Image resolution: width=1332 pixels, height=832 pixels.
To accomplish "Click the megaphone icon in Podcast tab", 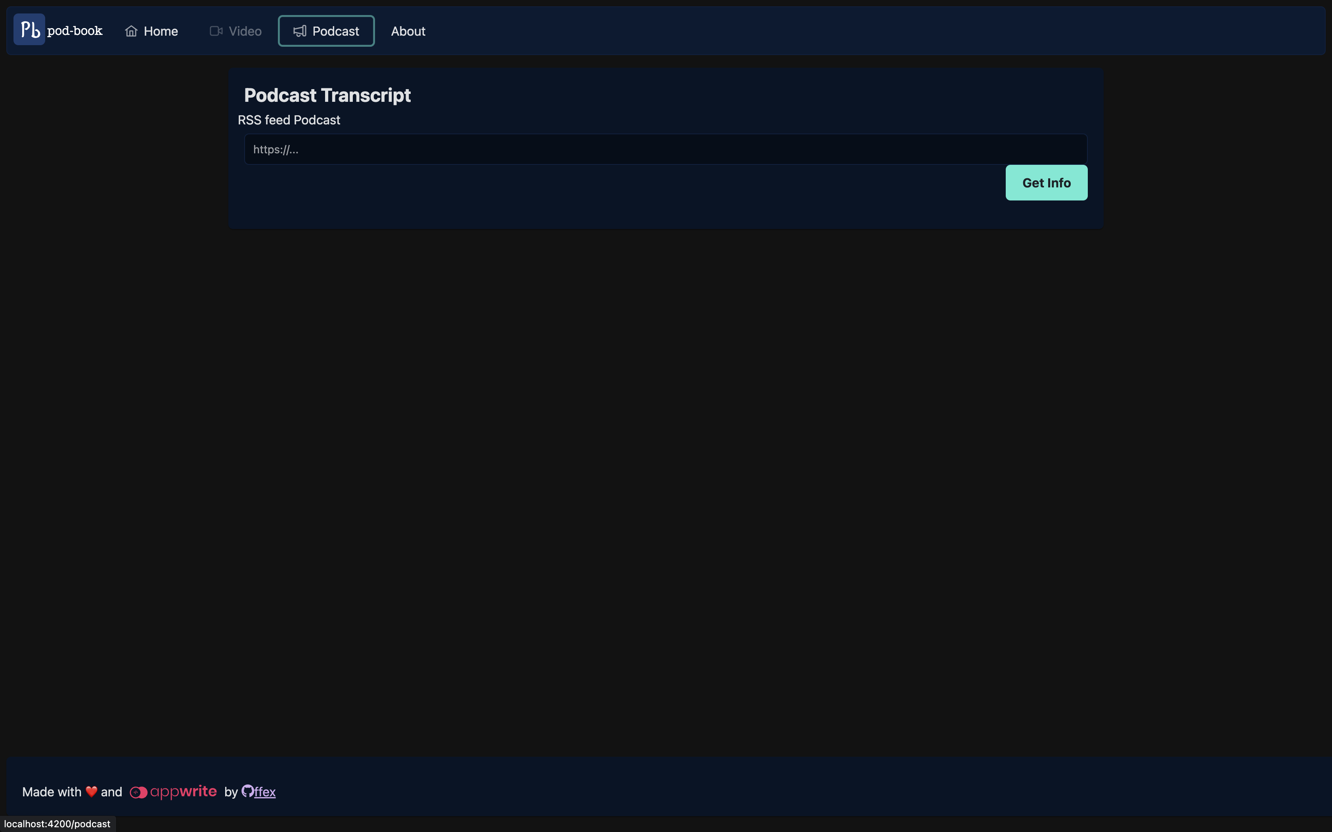I will pos(299,31).
